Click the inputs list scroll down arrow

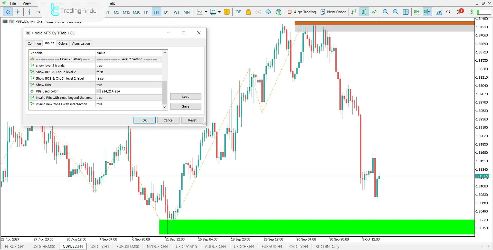[165, 107]
